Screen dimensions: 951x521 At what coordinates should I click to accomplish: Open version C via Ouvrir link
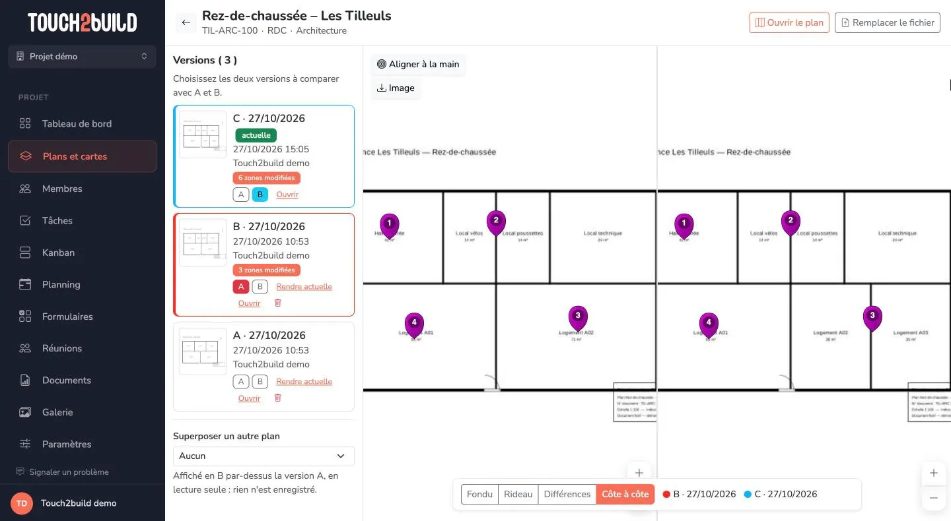287,195
